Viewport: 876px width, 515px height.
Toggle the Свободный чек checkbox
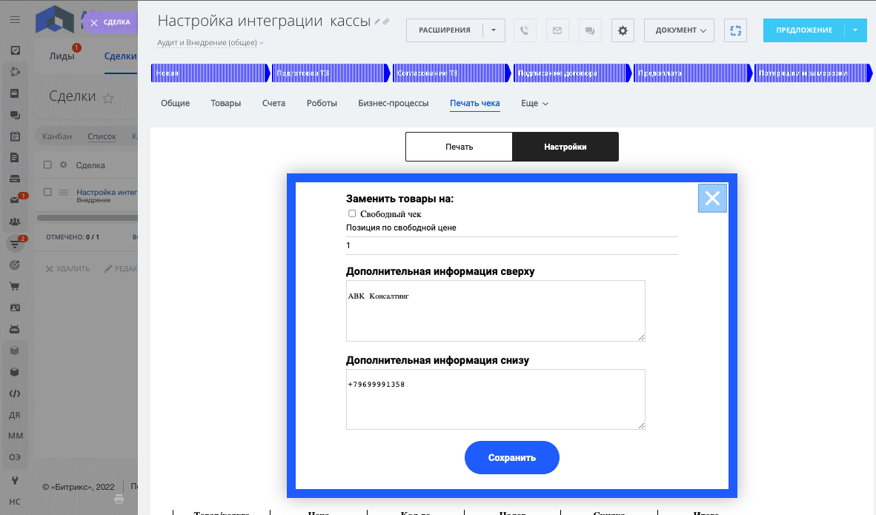[352, 213]
